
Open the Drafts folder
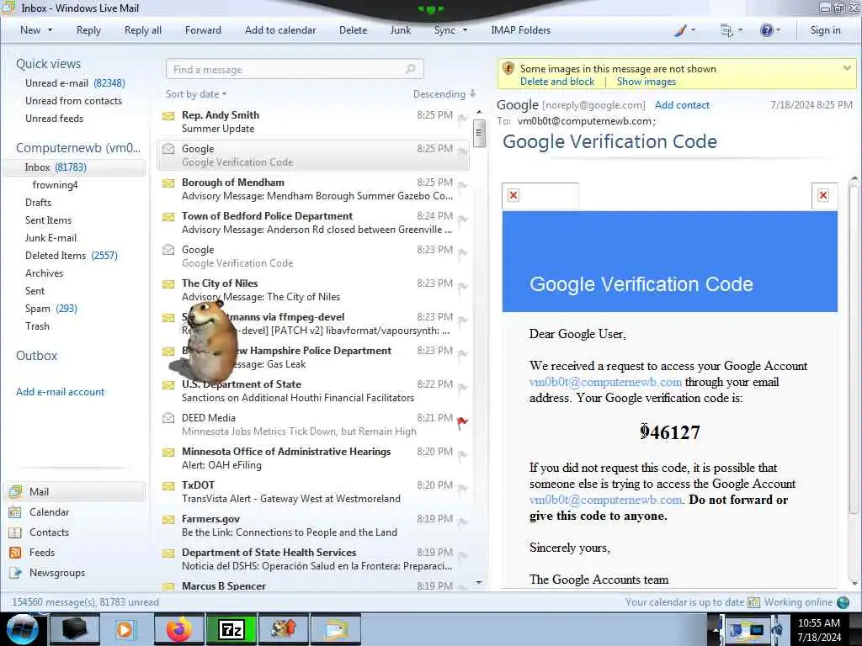(38, 202)
